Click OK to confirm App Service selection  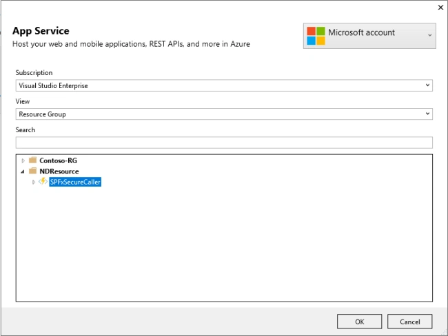[x=359, y=322]
